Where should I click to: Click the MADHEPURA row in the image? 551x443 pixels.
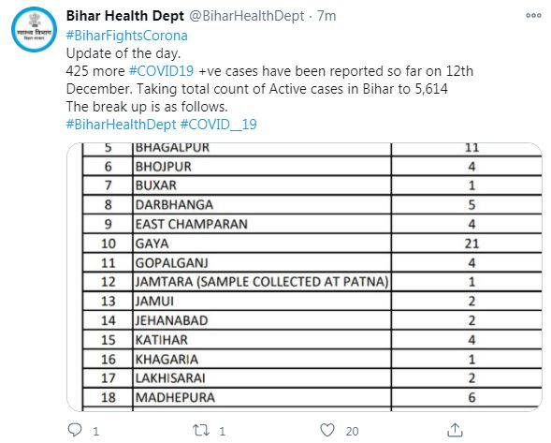click(x=312, y=398)
